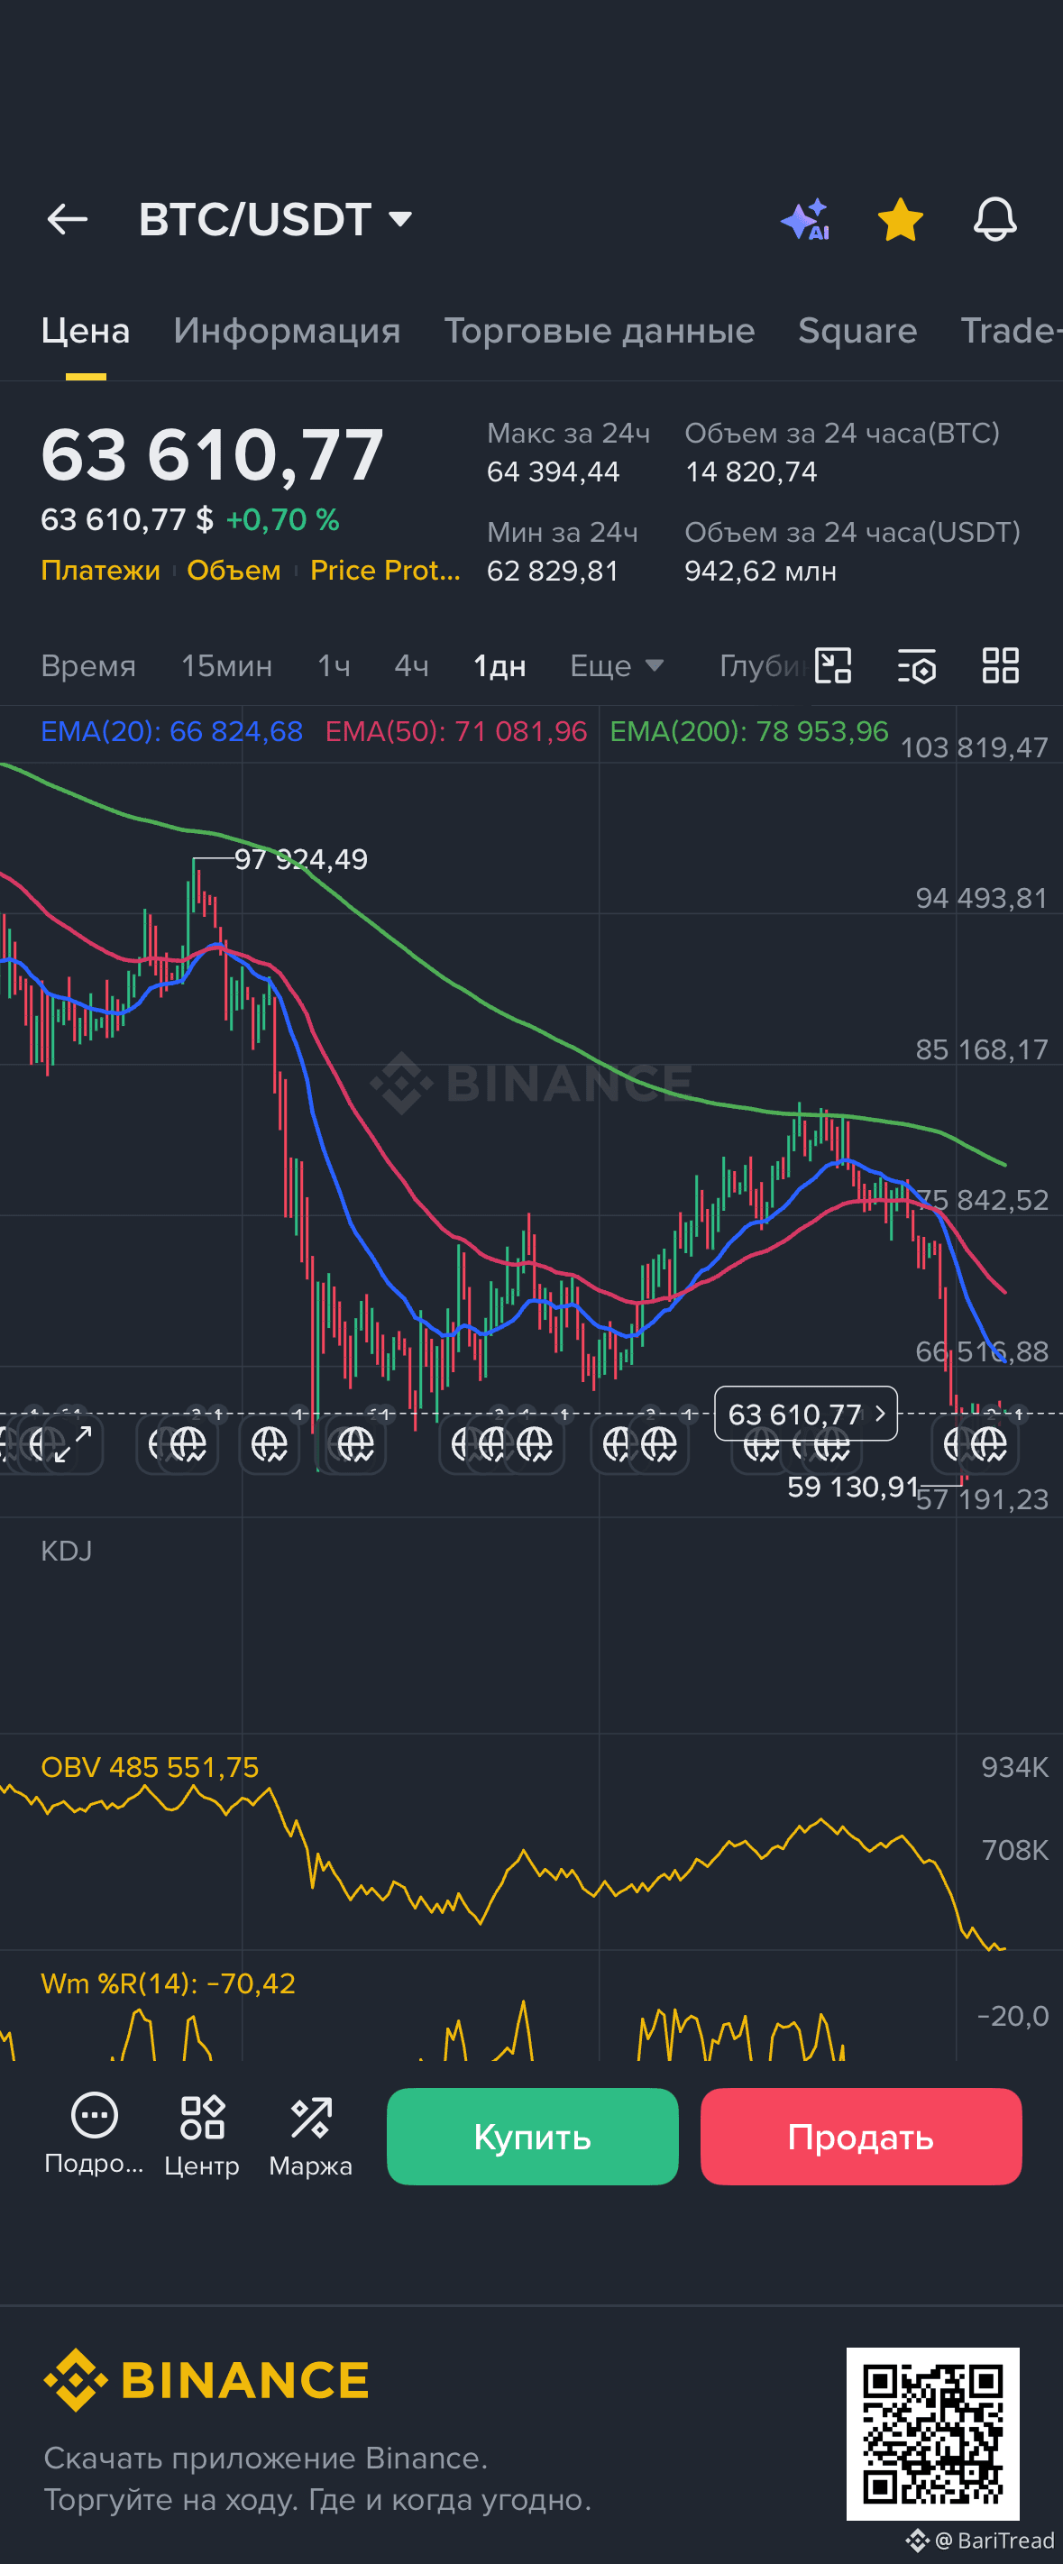1063x2564 pixels.
Task: Tap the EMA(20) indicator label
Action: (171, 731)
